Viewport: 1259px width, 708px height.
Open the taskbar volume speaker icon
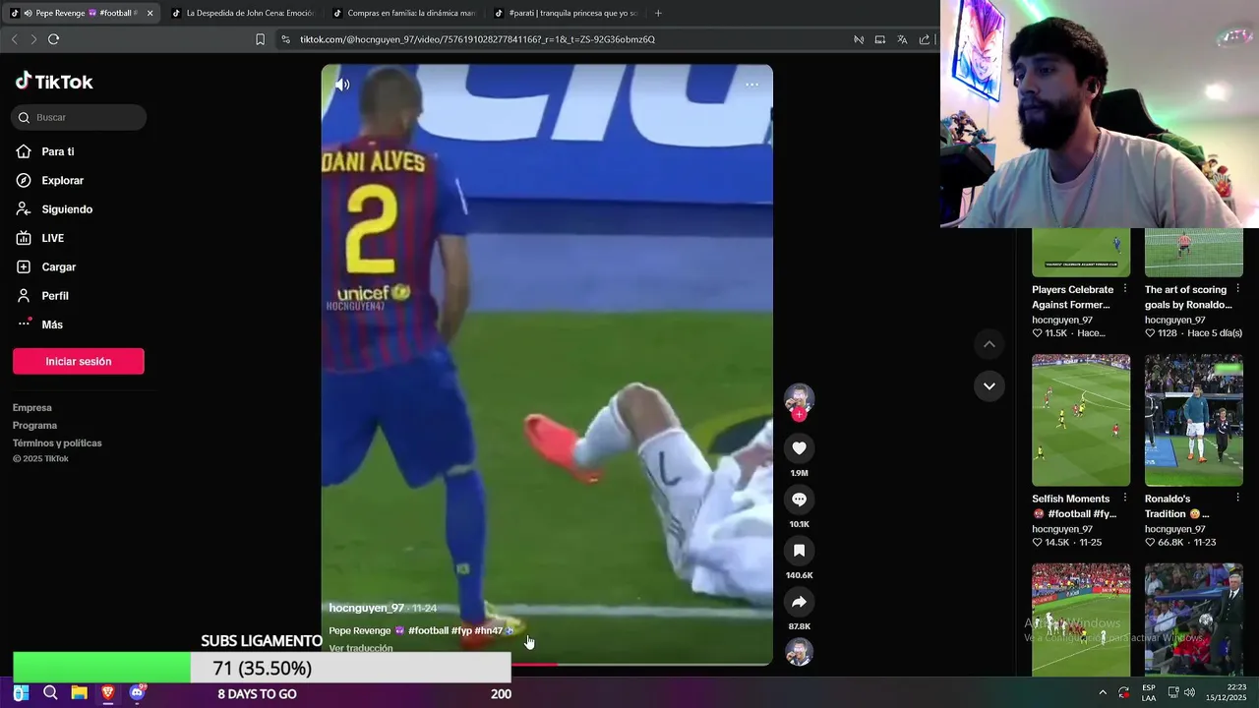1189,692
